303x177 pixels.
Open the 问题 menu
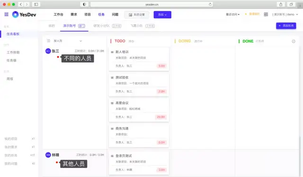115,15
